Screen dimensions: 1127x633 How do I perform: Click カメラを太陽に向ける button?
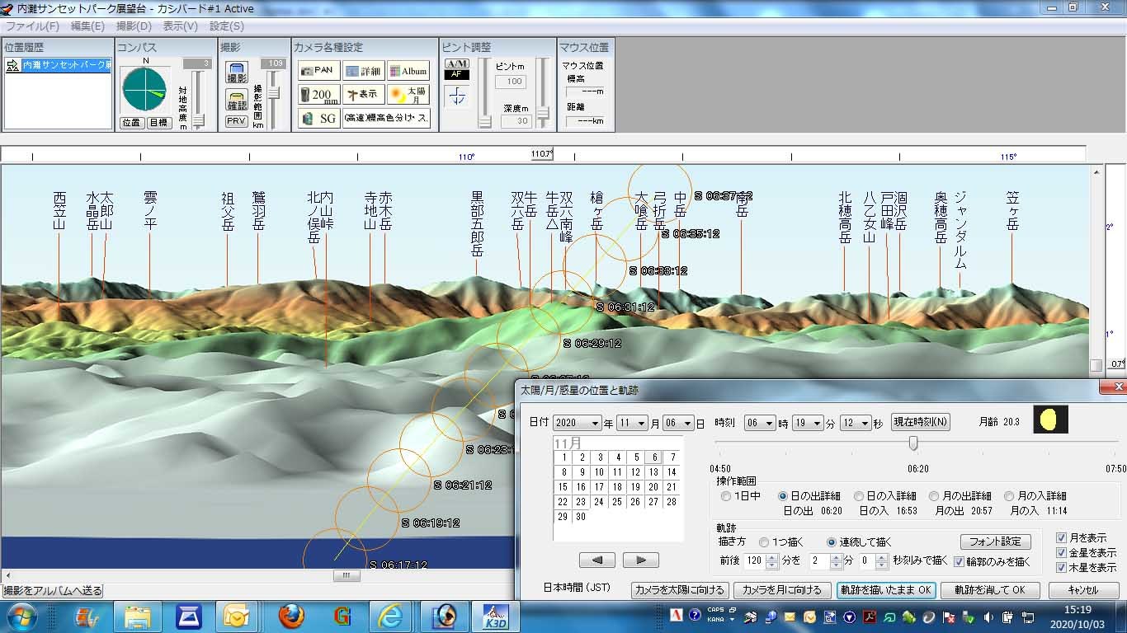(x=680, y=590)
